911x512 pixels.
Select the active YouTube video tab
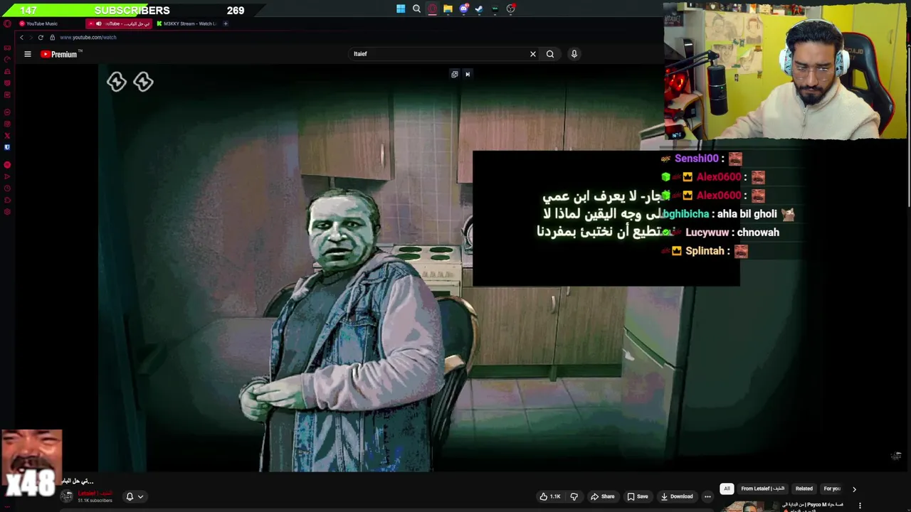coord(119,23)
